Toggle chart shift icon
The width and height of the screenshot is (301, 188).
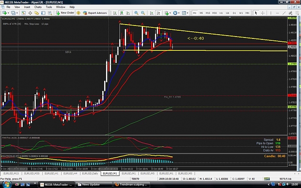158,13
